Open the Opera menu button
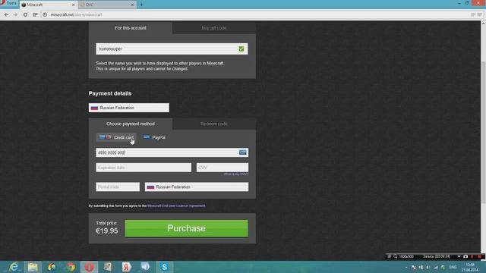The width and height of the screenshot is (486, 273). [x=9, y=3]
